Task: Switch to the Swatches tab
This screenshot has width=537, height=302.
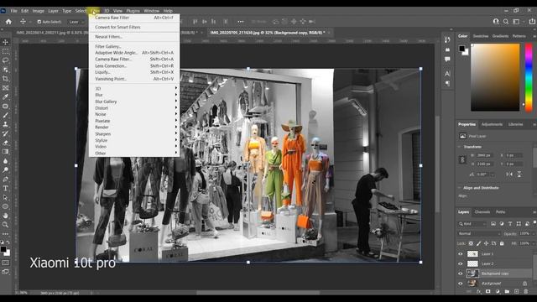Action: pyautogui.click(x=480, y=36)
